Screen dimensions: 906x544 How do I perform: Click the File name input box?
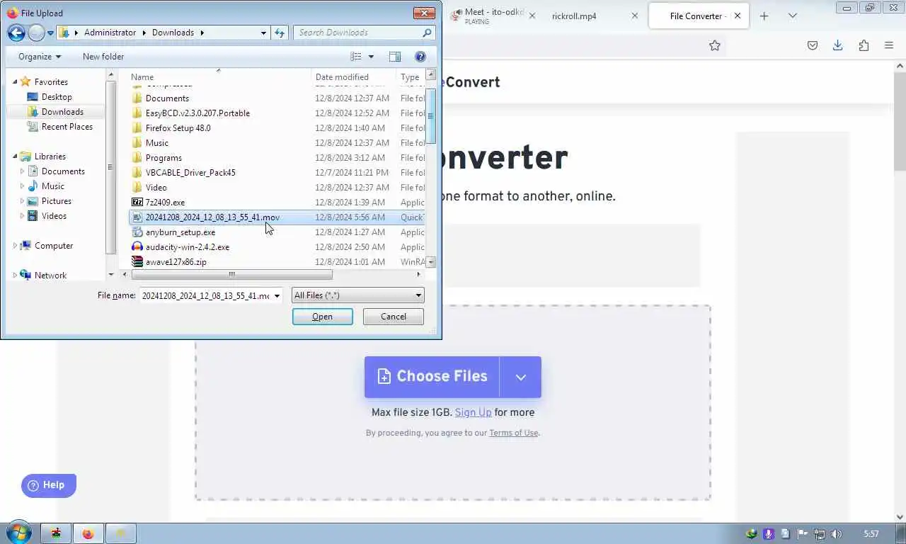coord(205,295)
